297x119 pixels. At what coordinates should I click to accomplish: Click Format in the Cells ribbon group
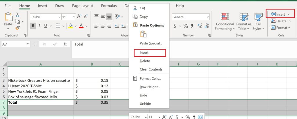click(x=280, y=28)
